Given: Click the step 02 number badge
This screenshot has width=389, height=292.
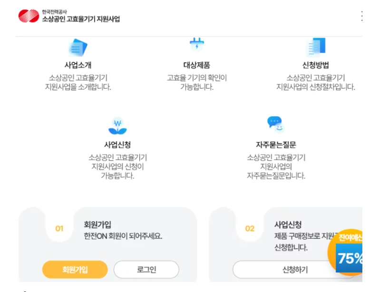Looking at the screenshot, I should [x=250, y=229].
